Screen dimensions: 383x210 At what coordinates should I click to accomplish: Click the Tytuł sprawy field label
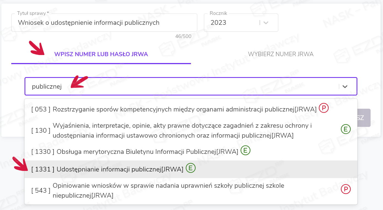33,13
